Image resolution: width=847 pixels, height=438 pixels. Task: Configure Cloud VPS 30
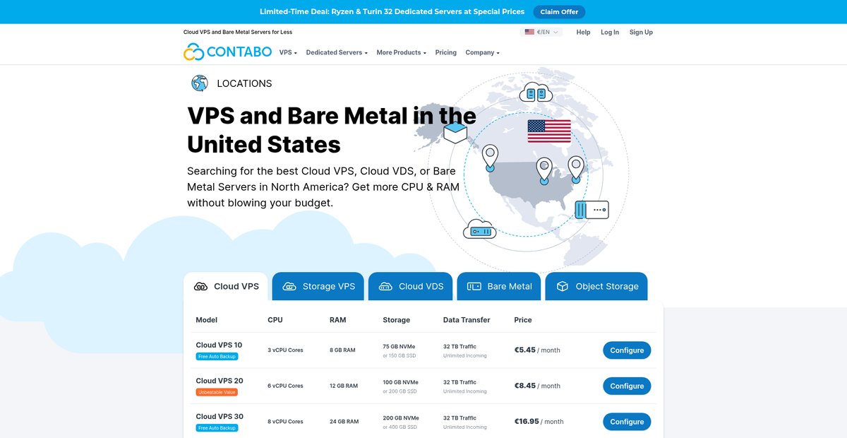pyautogui.click(x=627, y=422)
